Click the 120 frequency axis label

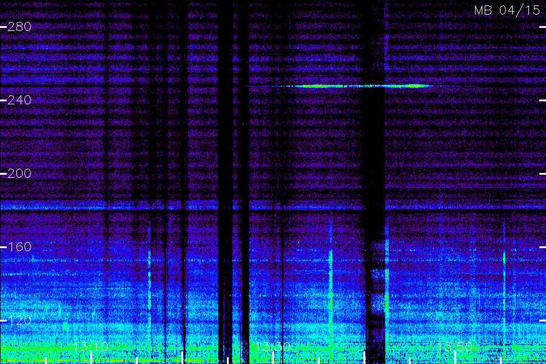click(19, 320)
